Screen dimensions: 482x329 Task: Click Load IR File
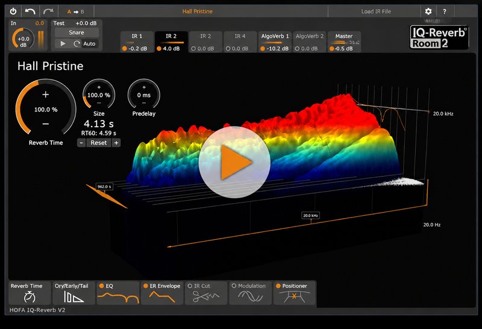376,11
